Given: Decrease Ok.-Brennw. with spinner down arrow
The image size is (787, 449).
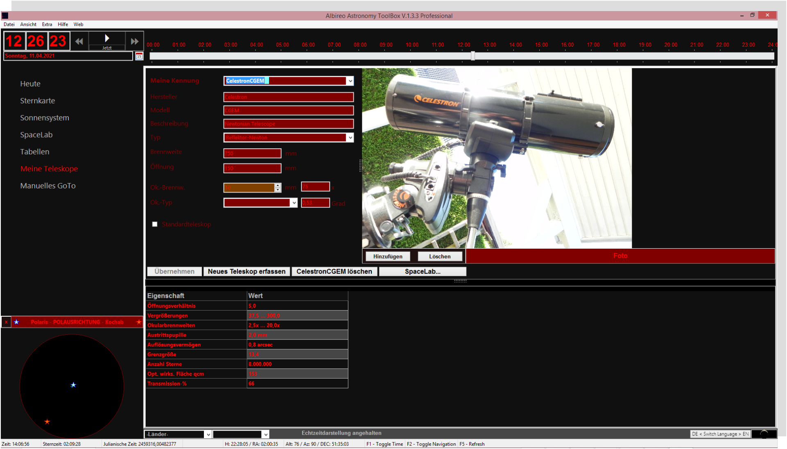Looking at the screenshot, I should pos(278,190).
